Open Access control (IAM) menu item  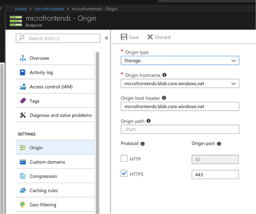tap(55, 87)
